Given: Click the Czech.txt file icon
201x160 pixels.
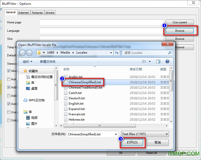Looking at the screenshot, I should 66,93.
